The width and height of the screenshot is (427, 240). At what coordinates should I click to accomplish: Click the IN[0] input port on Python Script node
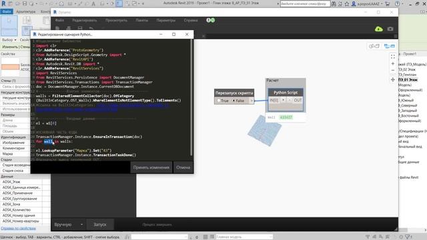pyautogui.click(x=274, y=100)
